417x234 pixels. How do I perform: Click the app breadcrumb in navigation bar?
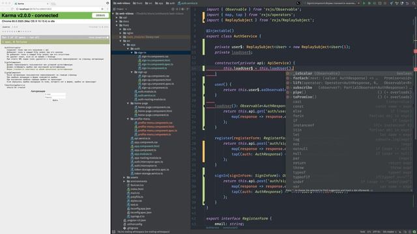point(159,3)
